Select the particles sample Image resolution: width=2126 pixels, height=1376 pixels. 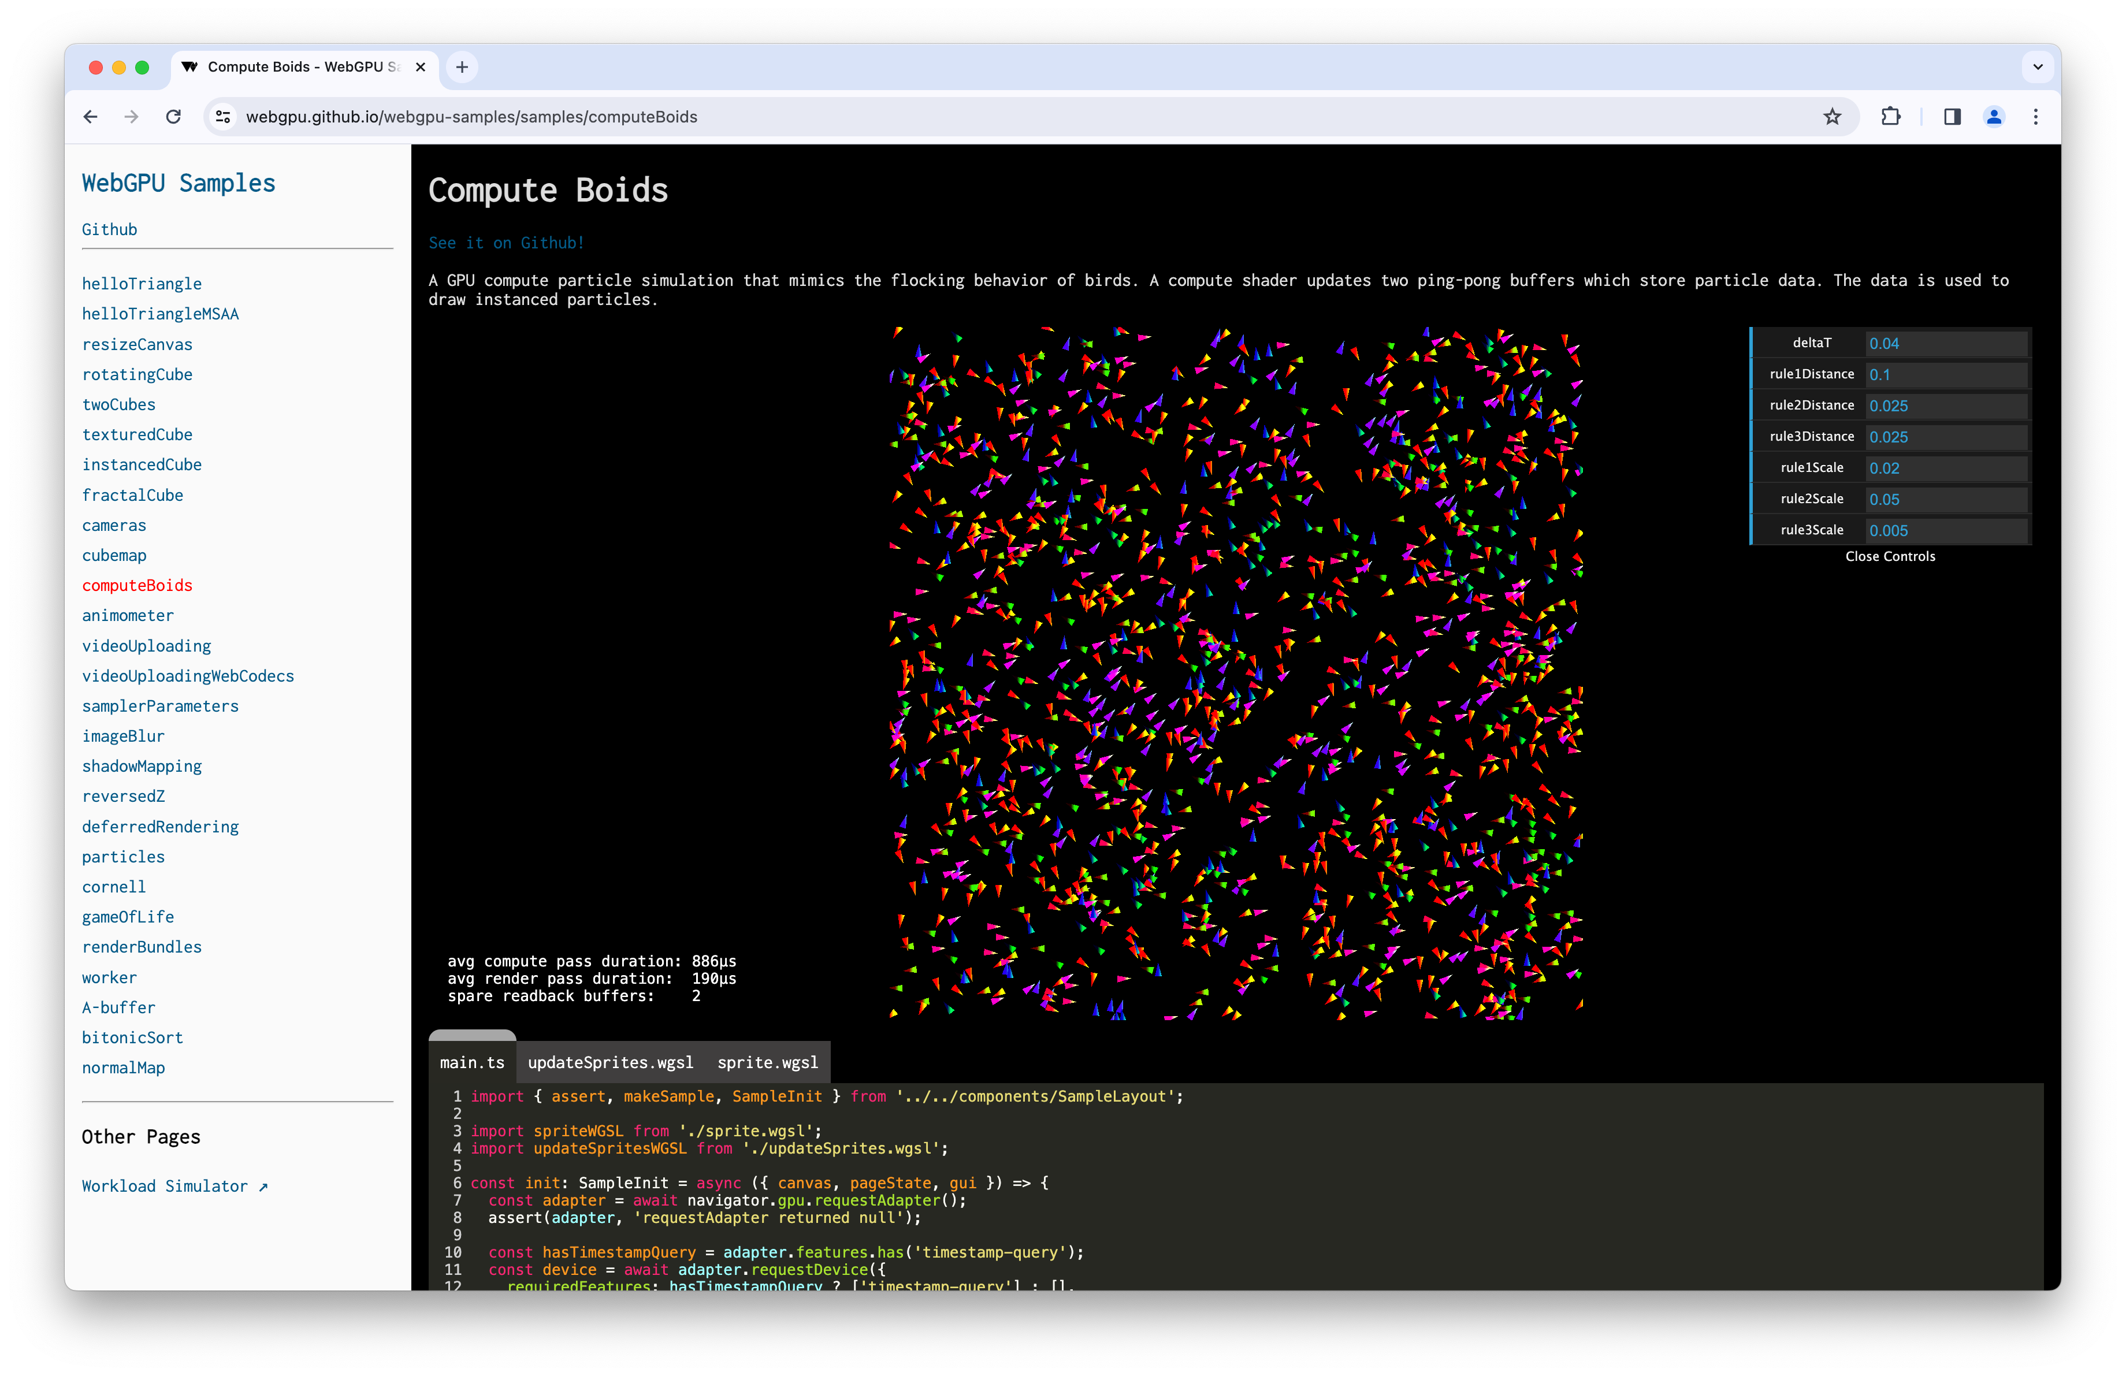coord(120,856)
